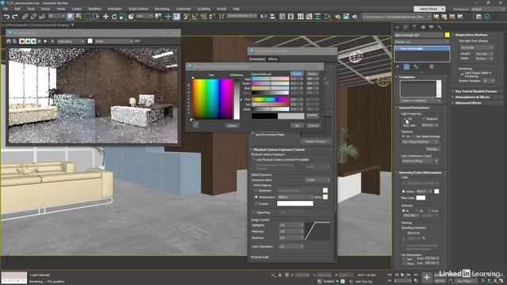Pick the eyedropper in Color Selector
The width and height of the screenshot is (507, 285).
click(196, 125)
